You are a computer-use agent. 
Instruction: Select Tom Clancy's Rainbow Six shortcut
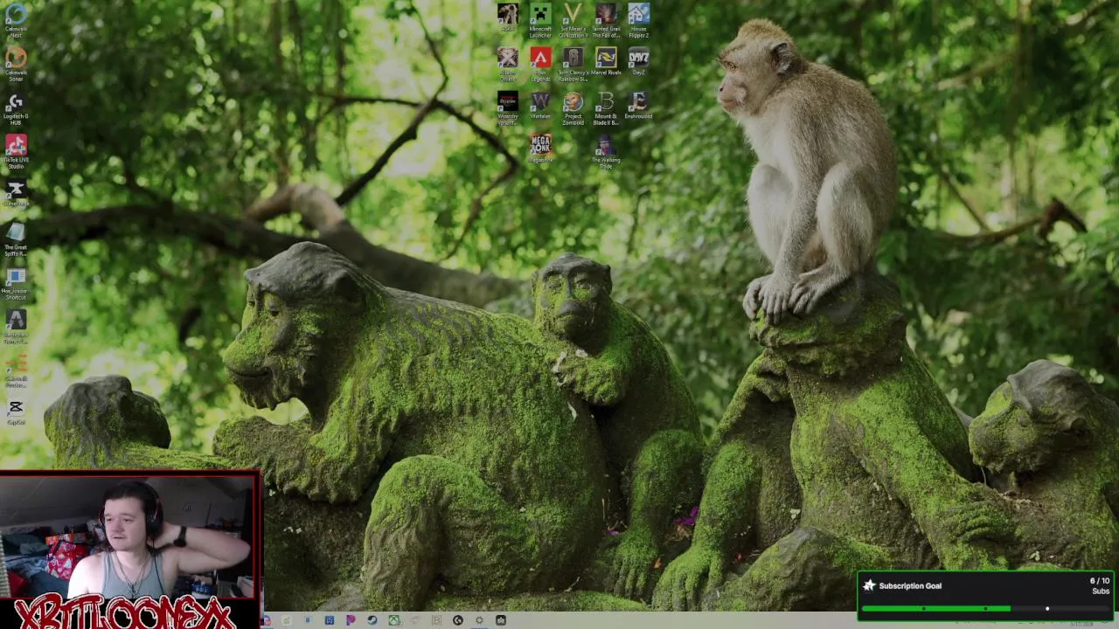coord(573,64)
